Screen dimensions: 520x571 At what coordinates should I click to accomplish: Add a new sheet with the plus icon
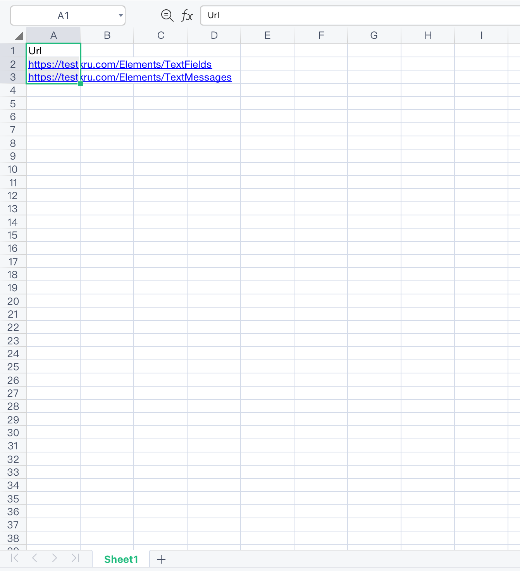coord(161,559)
